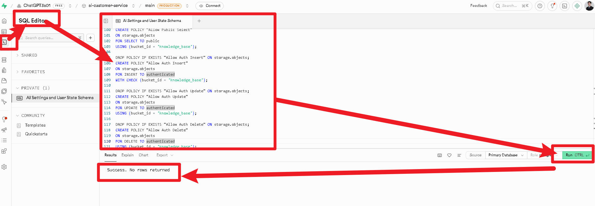Click the FREE plan badge
This screenshot has width=595, height=206.
pyautogui.click(x=59, y=6)
